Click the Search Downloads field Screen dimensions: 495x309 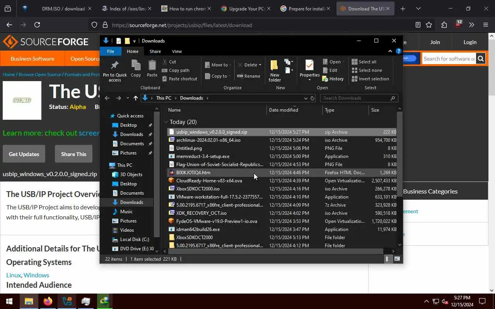click(359, 98)
